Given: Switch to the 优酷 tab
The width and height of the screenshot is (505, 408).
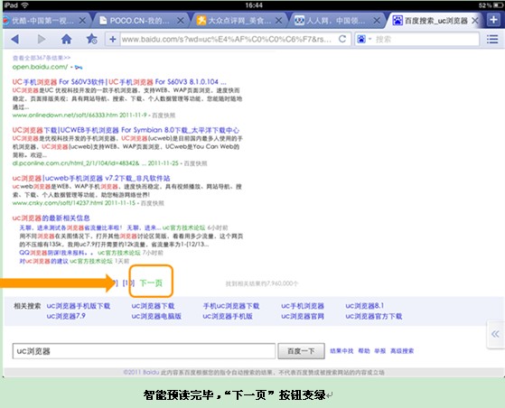Looking at the screenshot, I should [x=42, y=21].
